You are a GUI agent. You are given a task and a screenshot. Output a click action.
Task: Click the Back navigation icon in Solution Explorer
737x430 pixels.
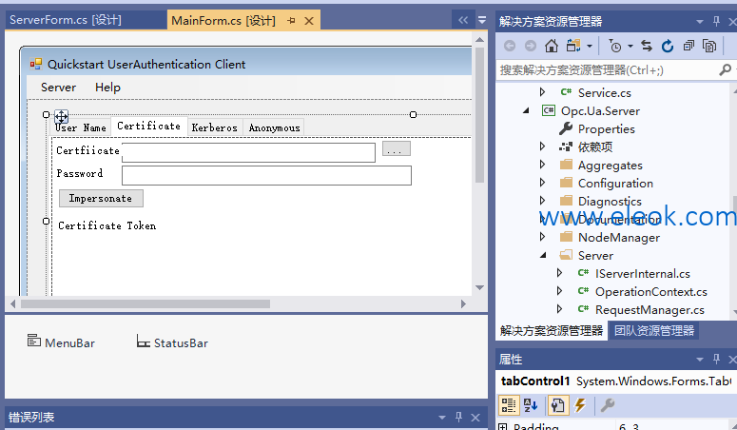(510, 46)
